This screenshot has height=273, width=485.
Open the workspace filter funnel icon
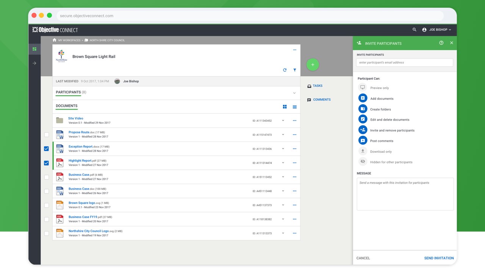295,70
